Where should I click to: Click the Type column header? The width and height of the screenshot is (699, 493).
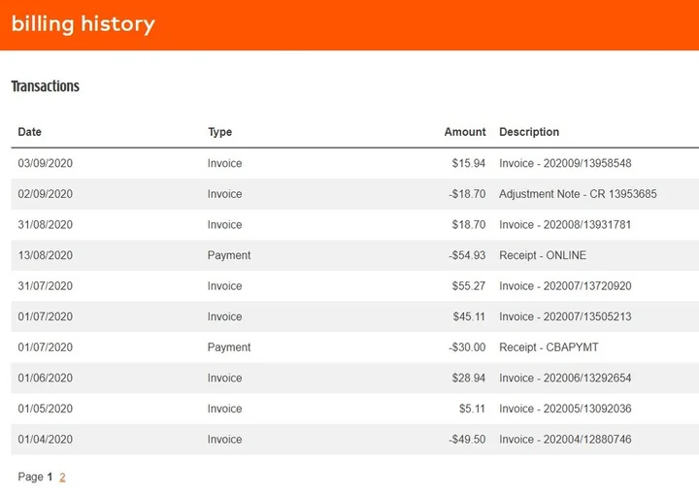coord(219,132)
